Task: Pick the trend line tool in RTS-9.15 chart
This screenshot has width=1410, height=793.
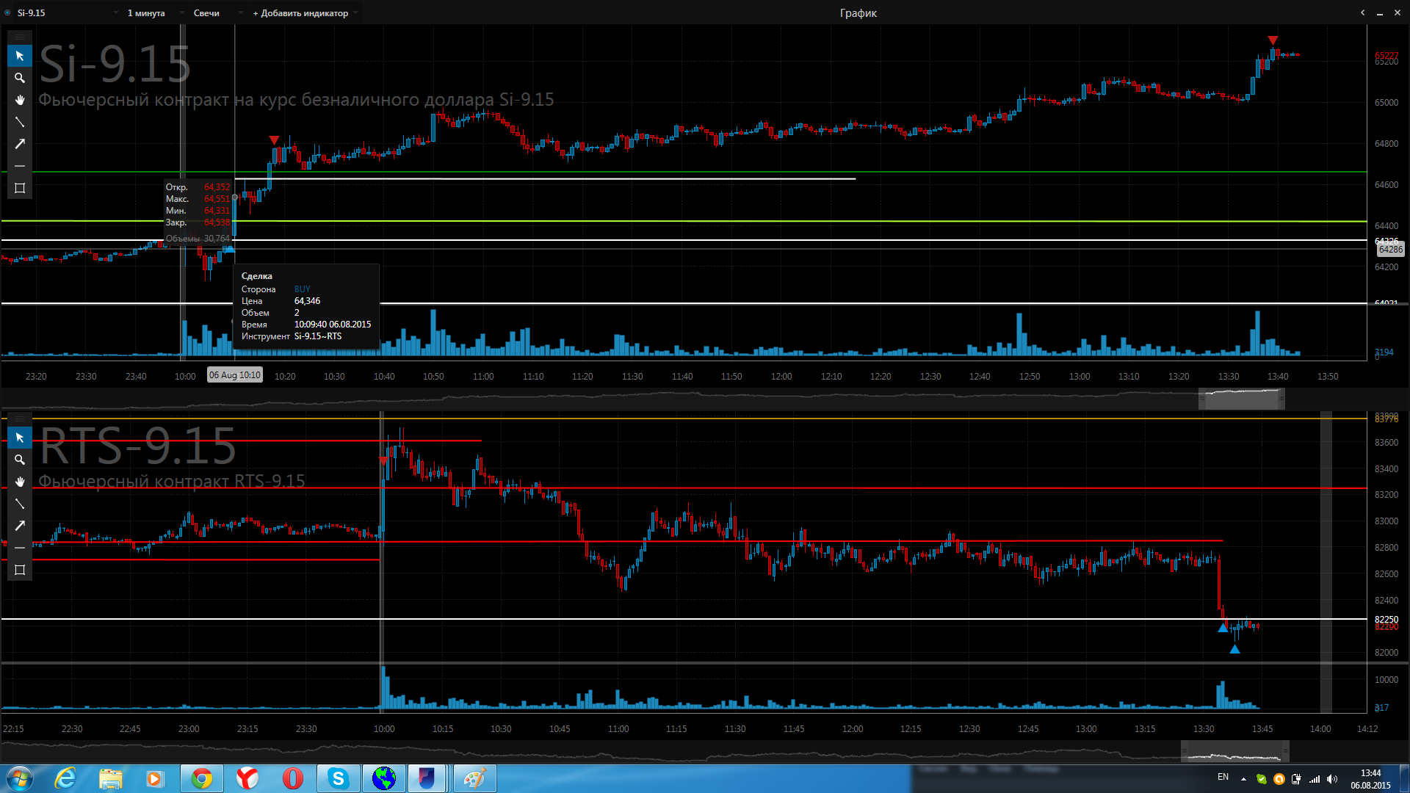Action: point(20,504)
